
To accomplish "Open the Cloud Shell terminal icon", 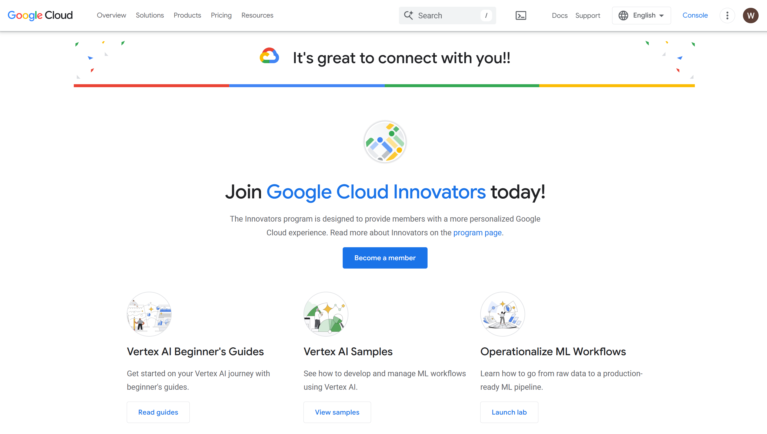I will point(521,15).
